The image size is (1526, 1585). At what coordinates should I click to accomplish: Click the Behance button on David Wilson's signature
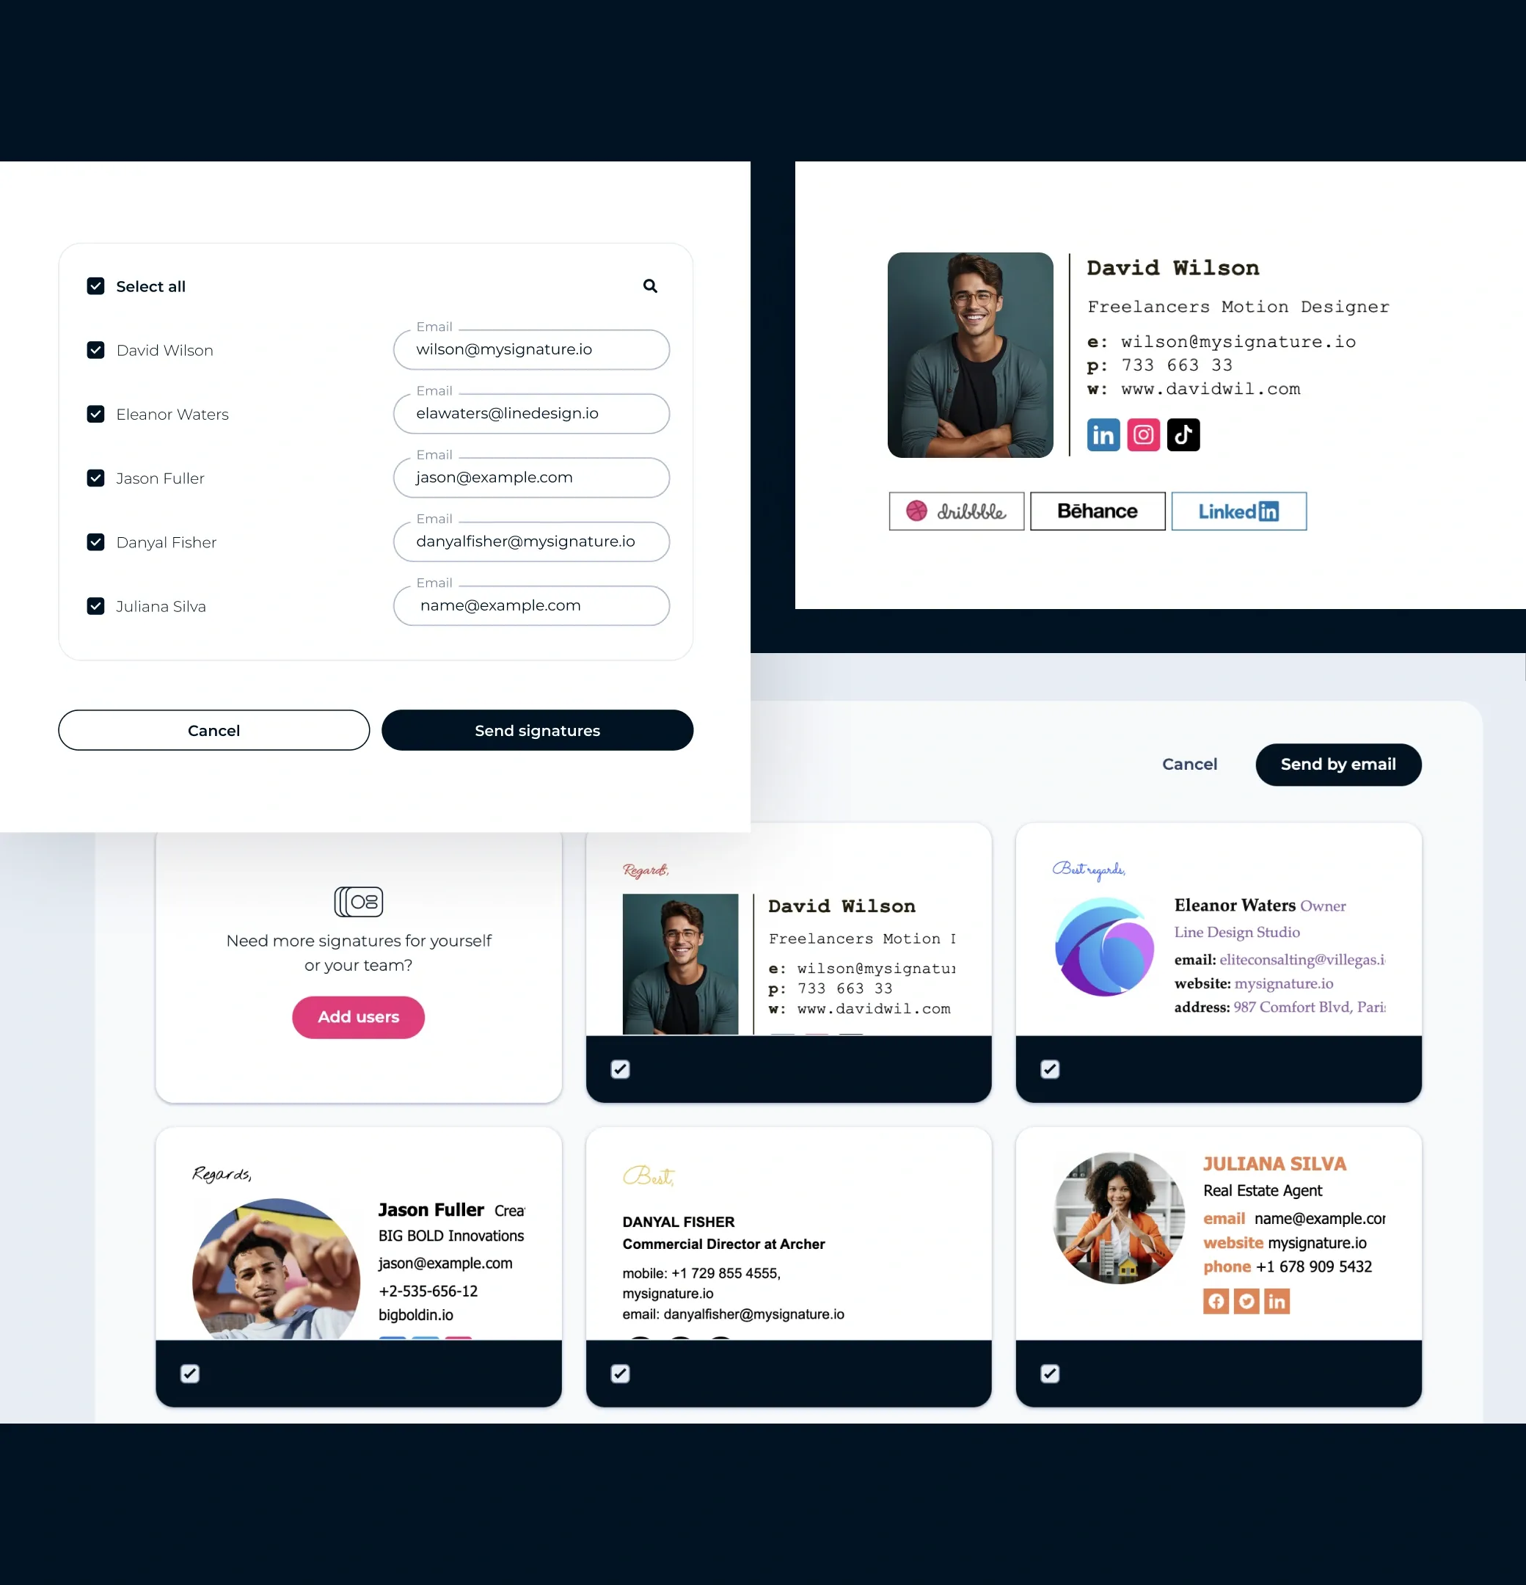point(1098,511)
